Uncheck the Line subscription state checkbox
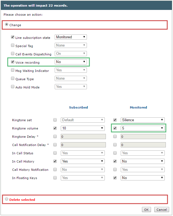 [13, 37]
